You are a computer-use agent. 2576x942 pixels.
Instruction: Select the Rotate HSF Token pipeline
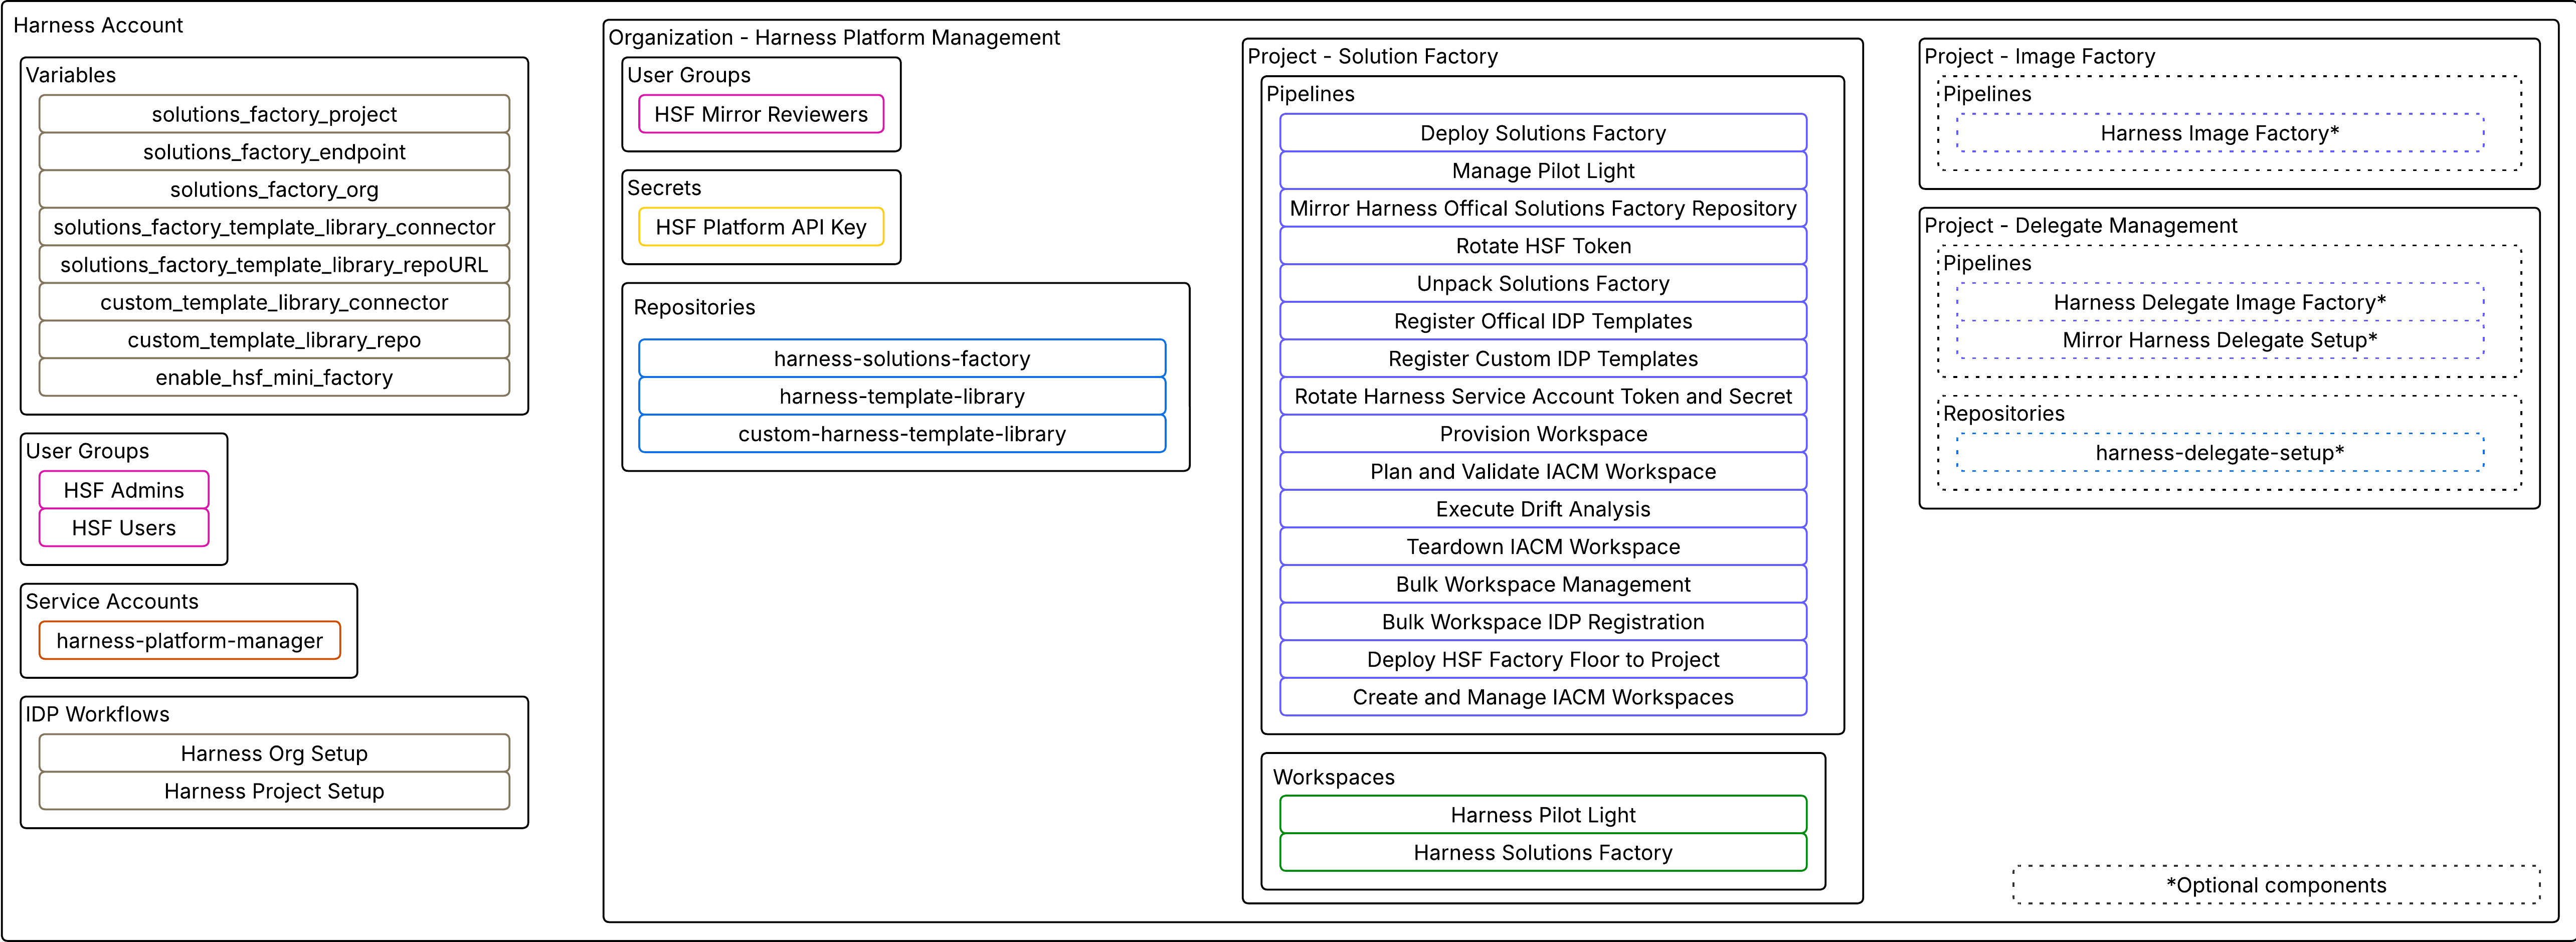pos(1543,246)
